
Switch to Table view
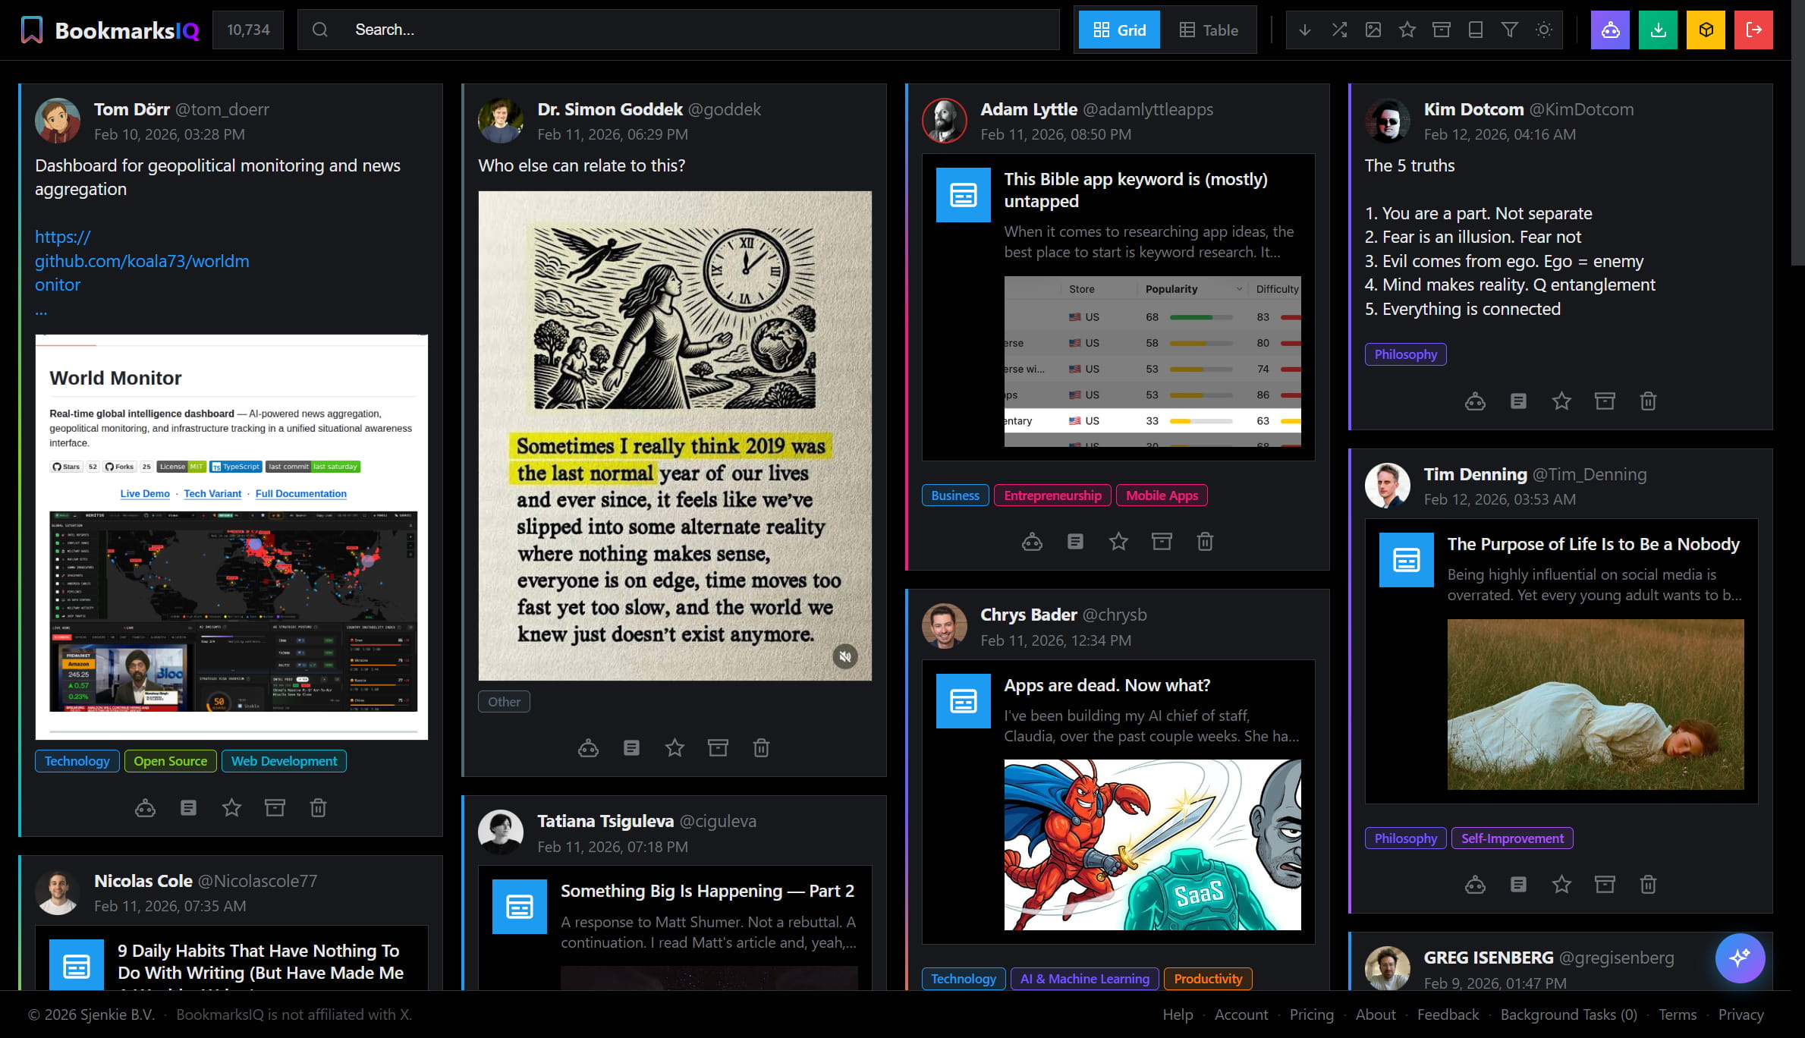coord(1209,30)
